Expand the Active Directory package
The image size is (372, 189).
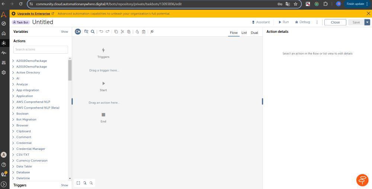click(13, 73)
